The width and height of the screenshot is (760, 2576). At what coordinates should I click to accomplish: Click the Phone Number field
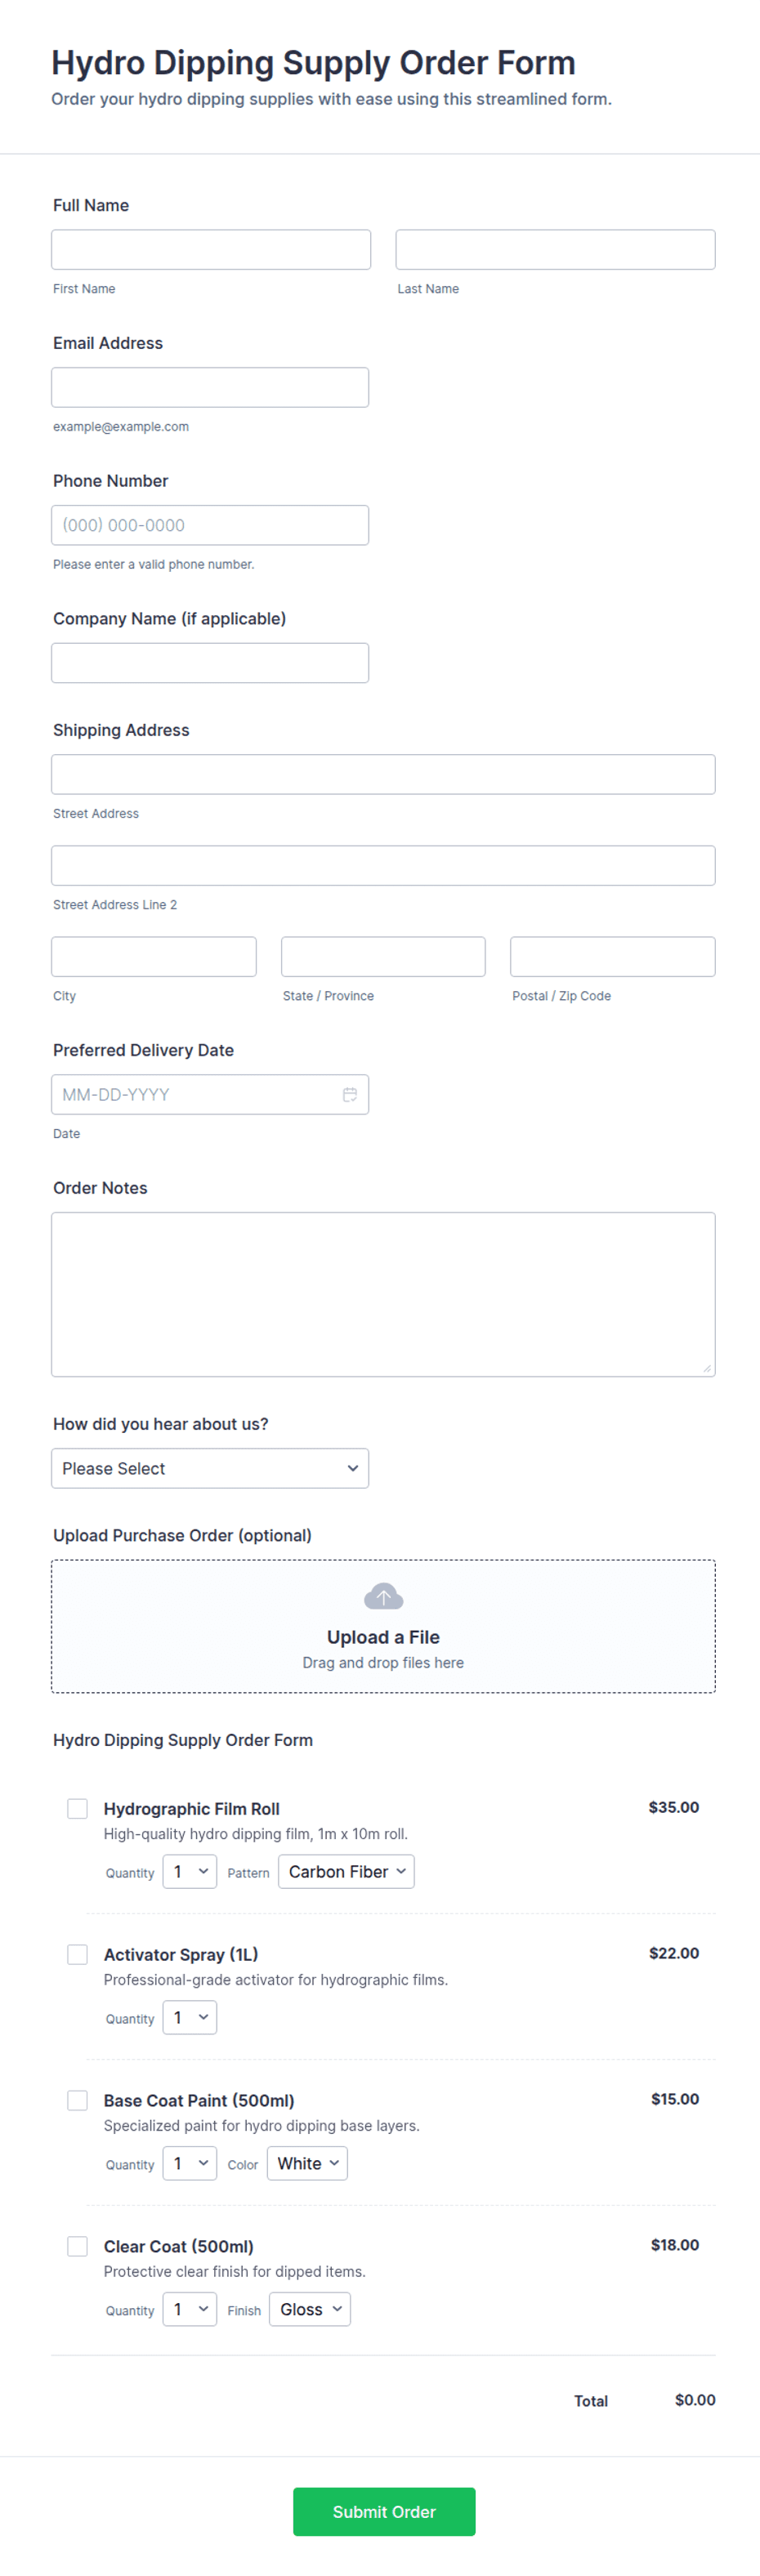(x=210, y=525)
